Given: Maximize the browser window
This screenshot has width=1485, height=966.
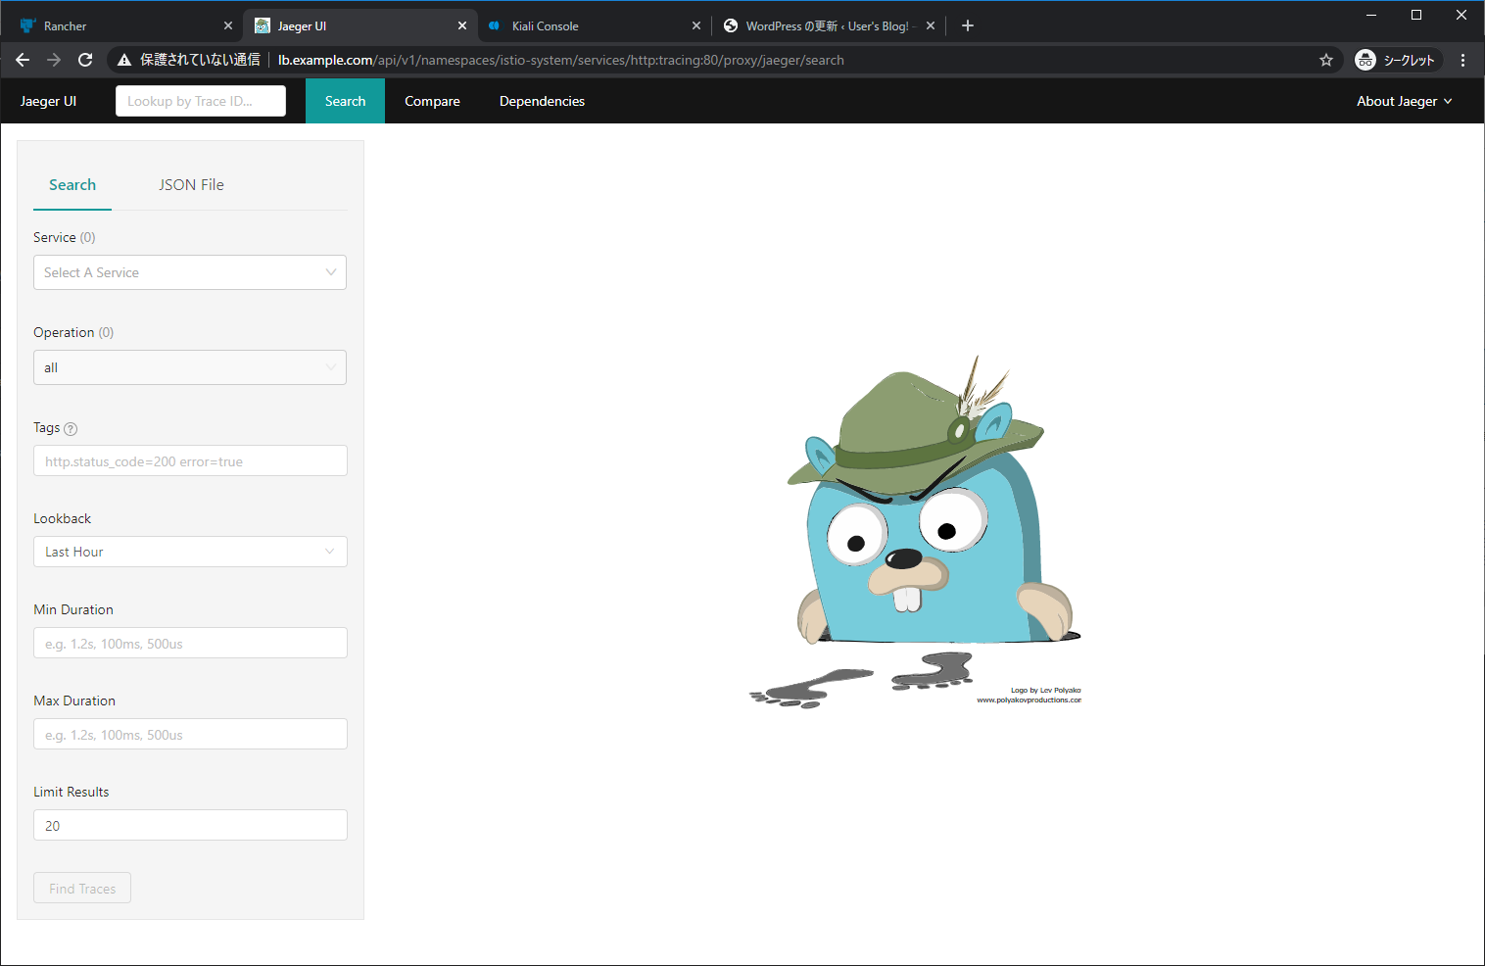Looking at the screenshot, I should (1416, 15).
